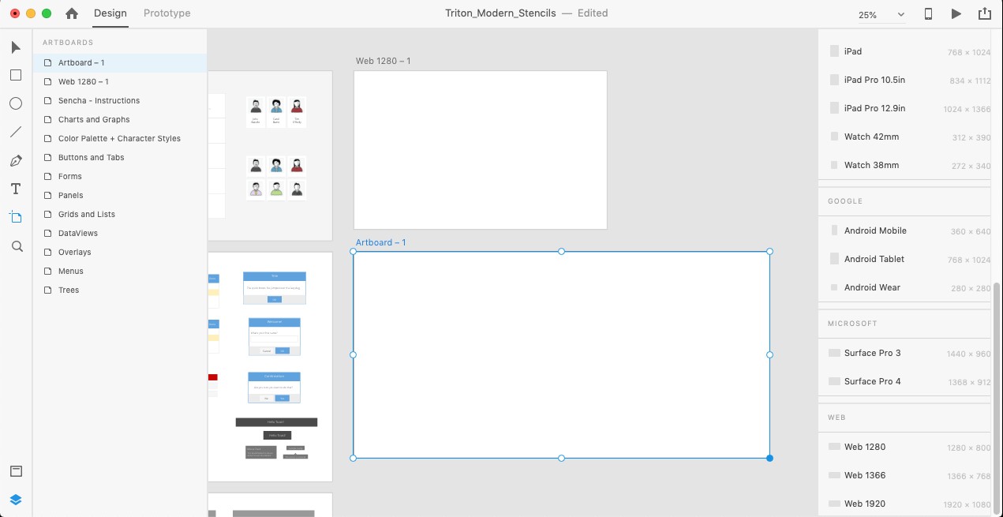Choose the Web 1920 artboard preset
The image size is (1003, 517).
pyautogui.click(x=864, y=504)
